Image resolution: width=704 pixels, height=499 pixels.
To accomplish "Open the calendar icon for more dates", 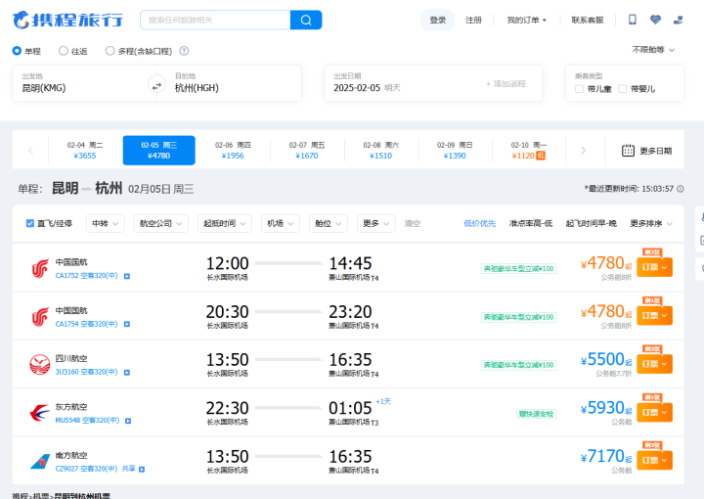I will click(x=628, y=151).
